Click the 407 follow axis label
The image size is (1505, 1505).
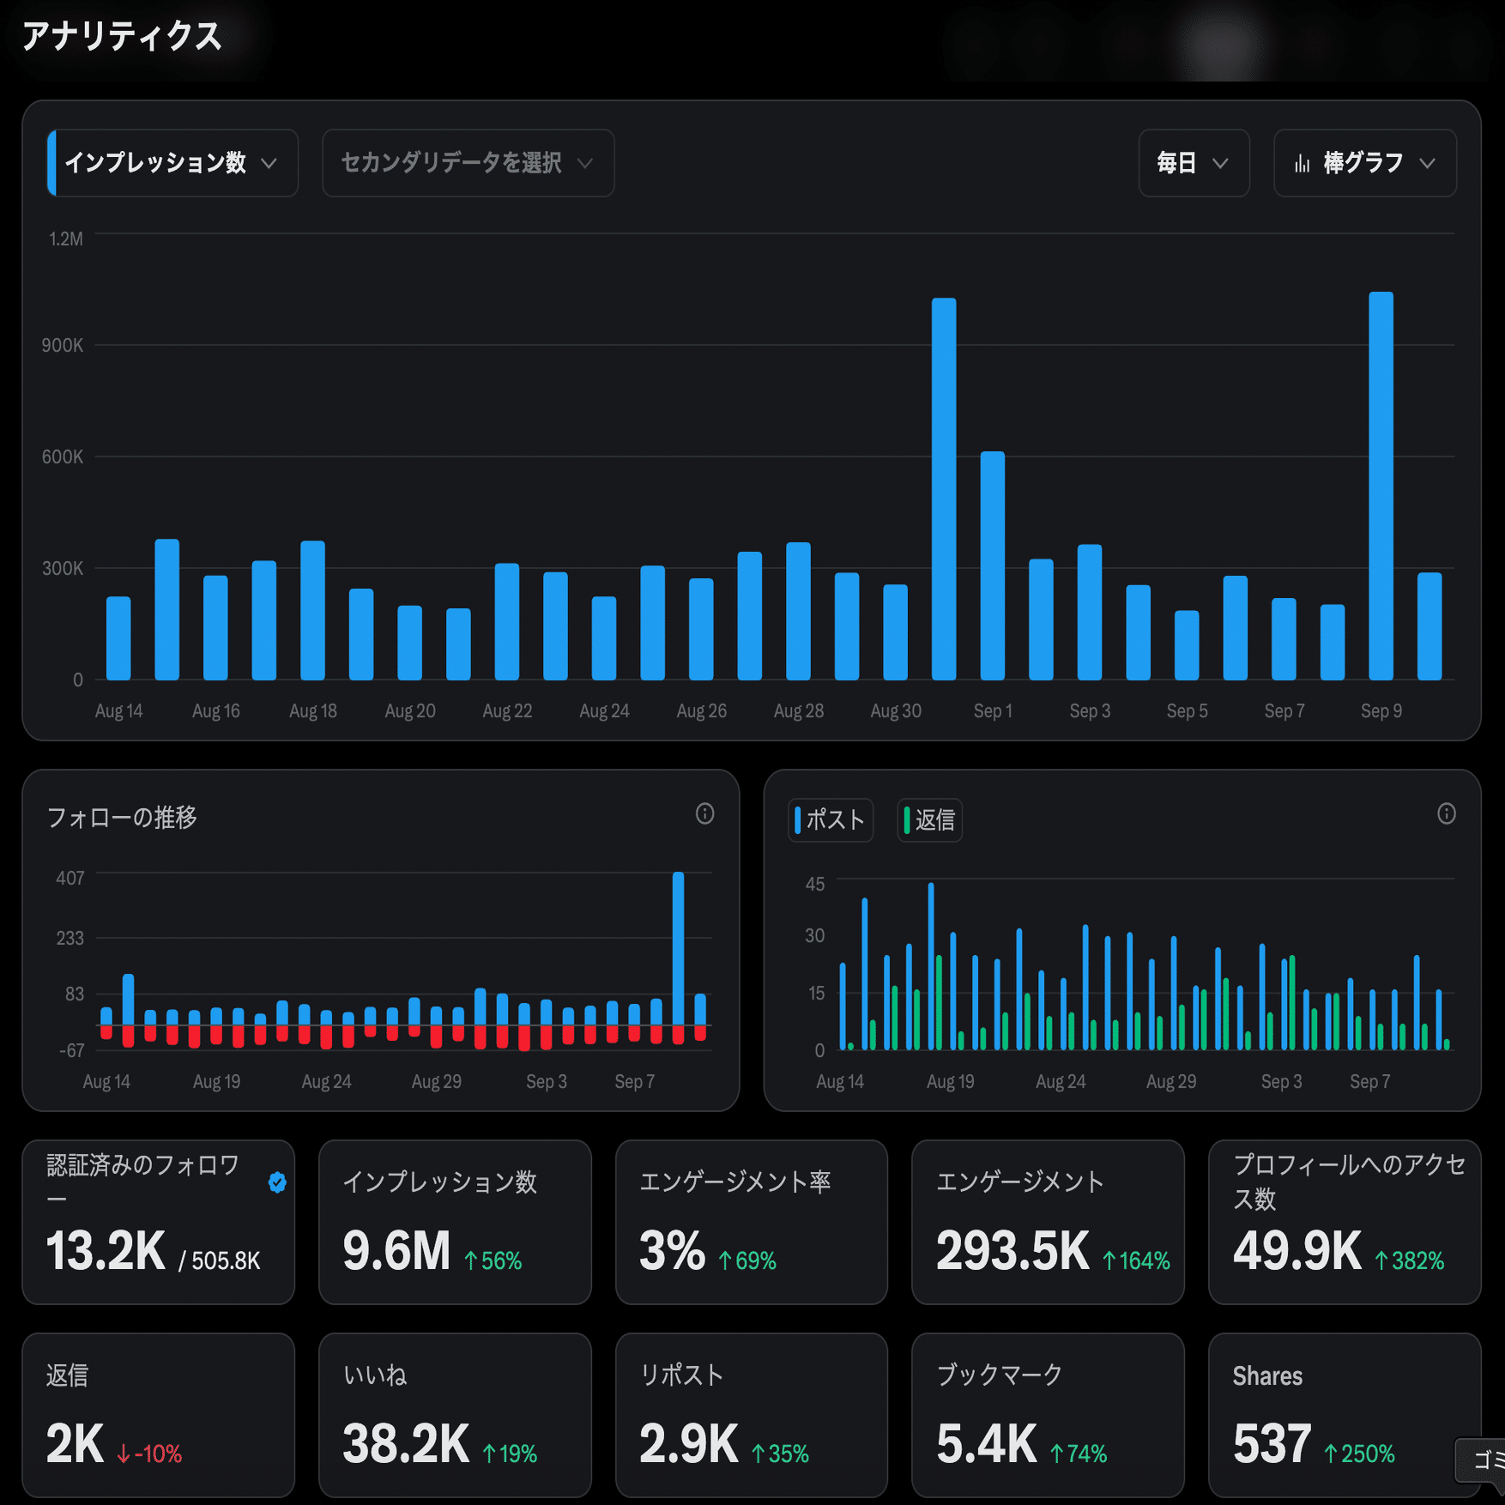coord(70,878)
